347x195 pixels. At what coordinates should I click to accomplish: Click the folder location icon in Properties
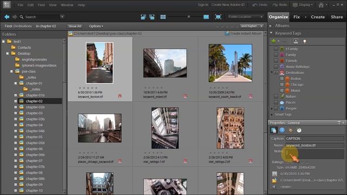coord(274,180)
